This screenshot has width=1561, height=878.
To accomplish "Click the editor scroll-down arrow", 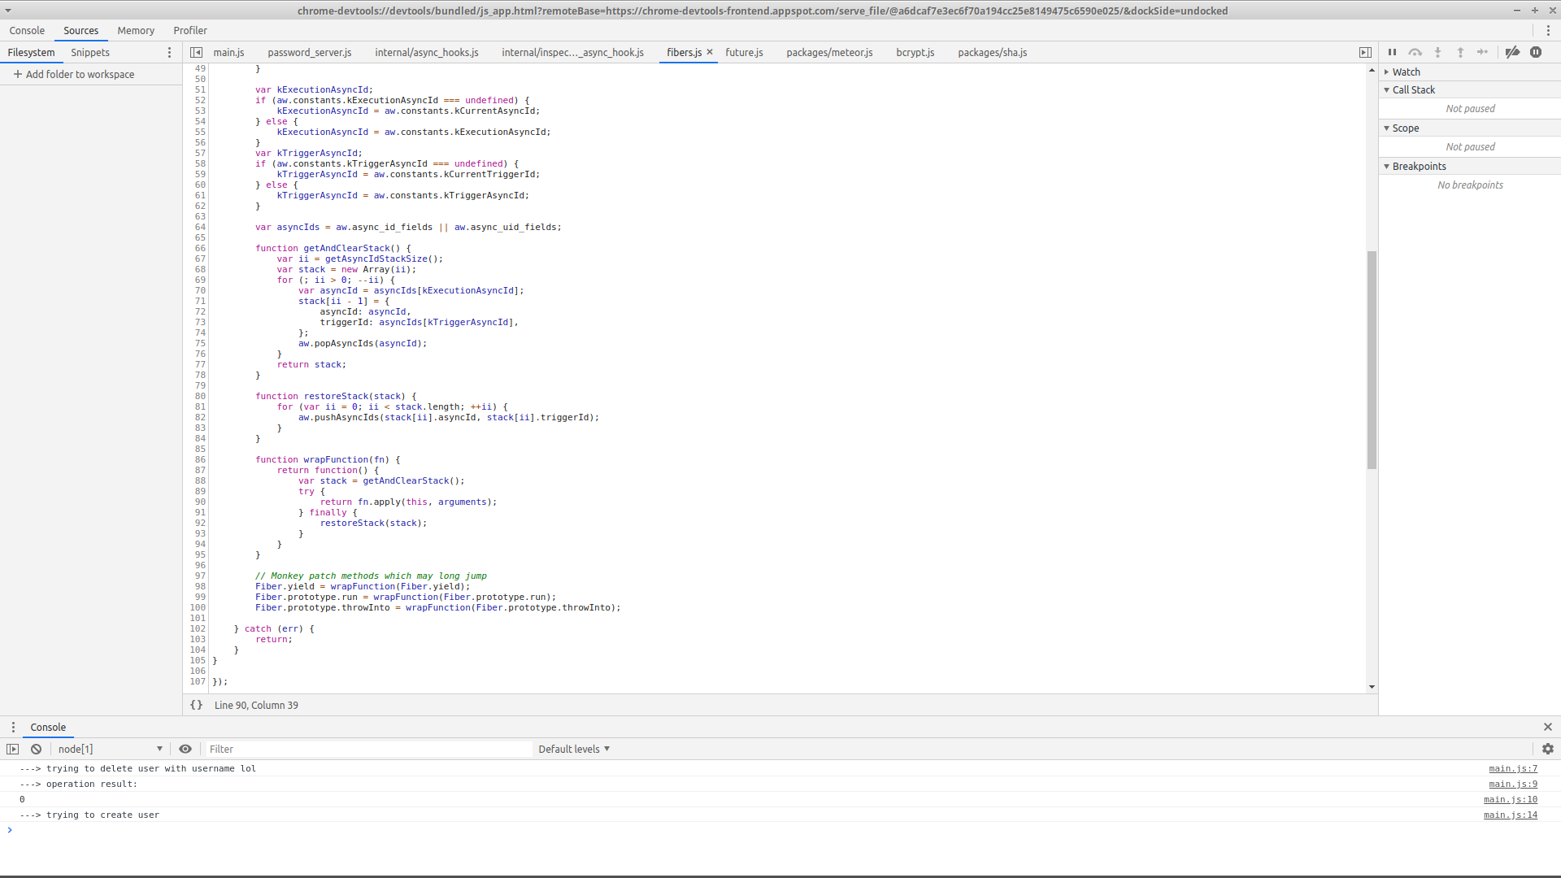I will (x=1372, y=687).
